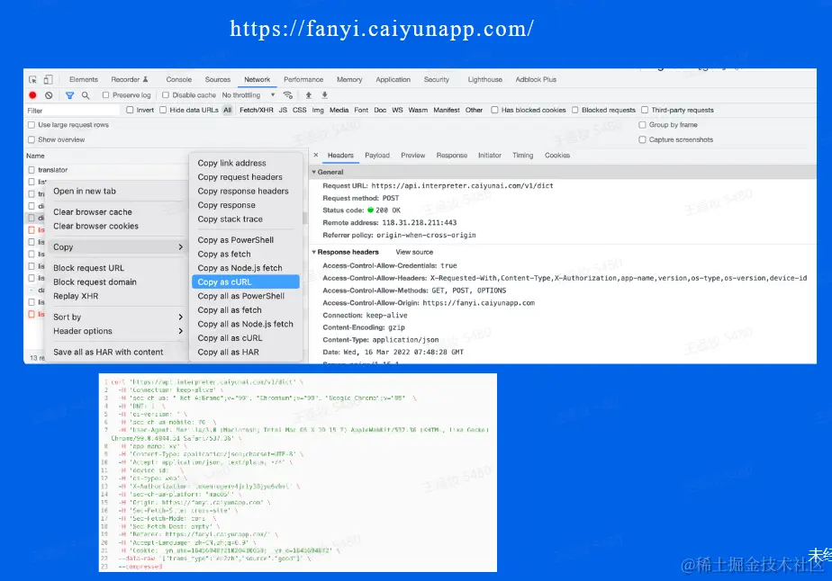The width and height of the screenshot is (832, 581).
Task: Choose Copy as cURL menu item
Action: tap(246, 282)
